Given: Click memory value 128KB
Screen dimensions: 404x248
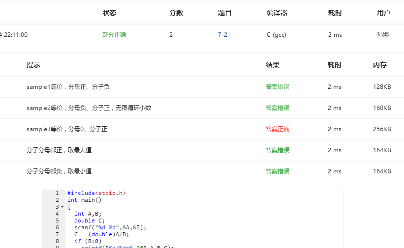Looking at the screenshot, I should click(382, 87).
